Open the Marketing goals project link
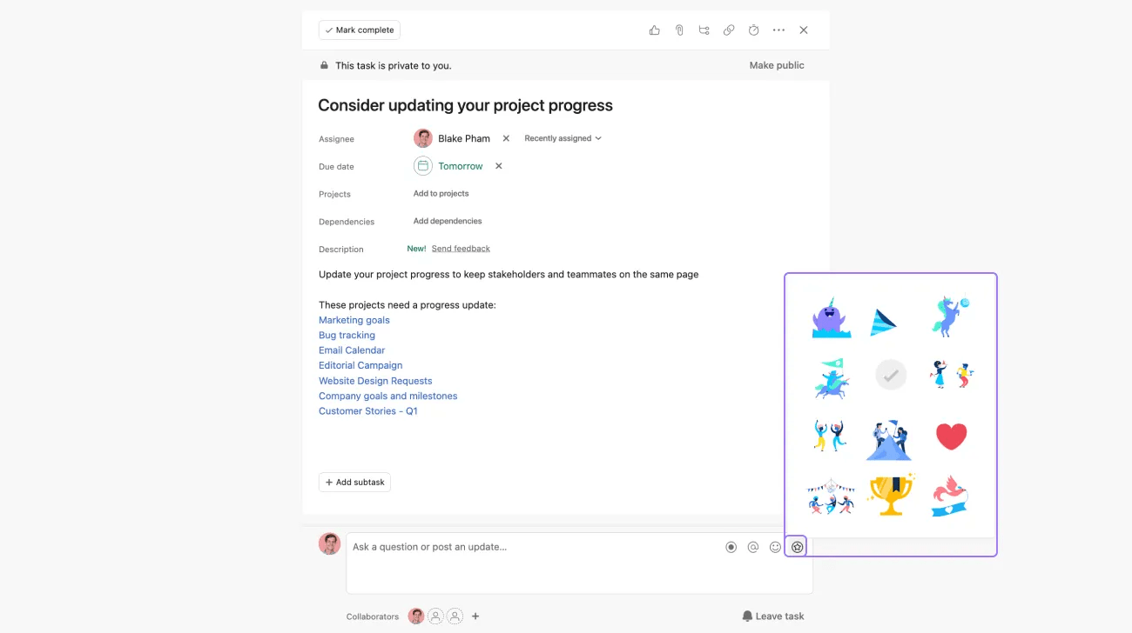Viewport: 1132px width, 633px height. click(354, 319)
